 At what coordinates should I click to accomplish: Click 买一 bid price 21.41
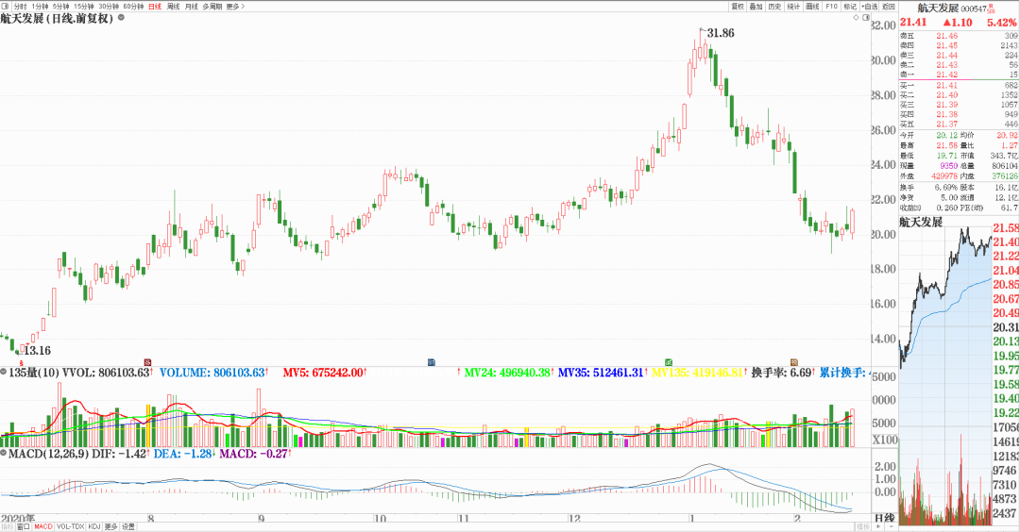[946, 85]
